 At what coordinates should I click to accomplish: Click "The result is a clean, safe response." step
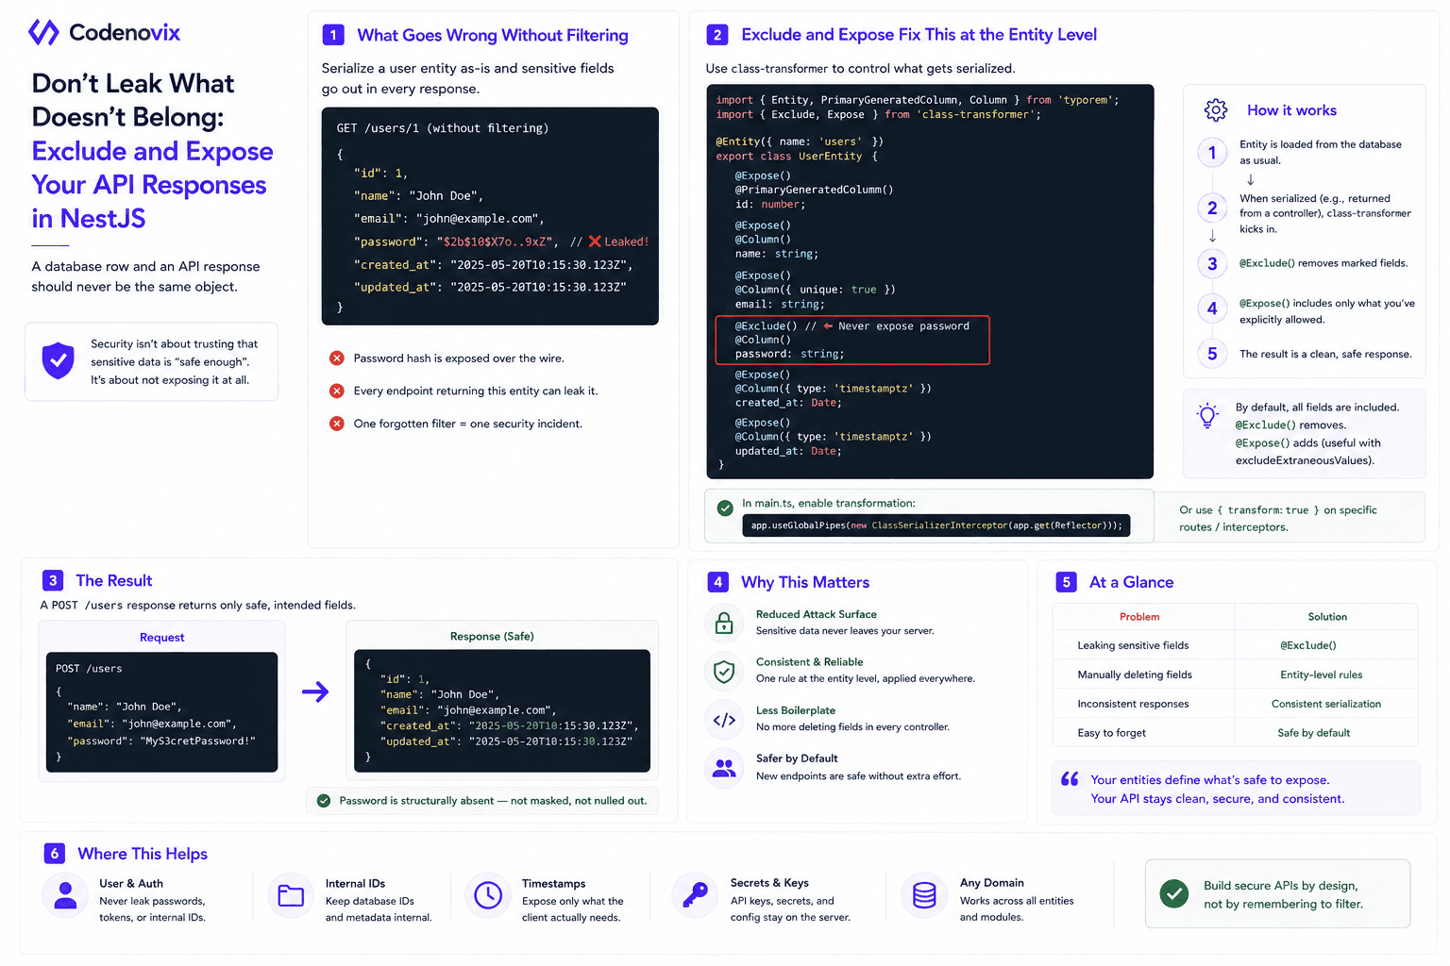pos(1325,355)
